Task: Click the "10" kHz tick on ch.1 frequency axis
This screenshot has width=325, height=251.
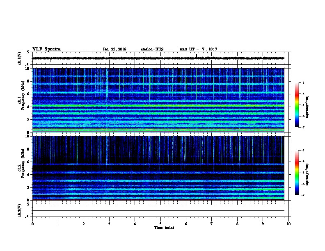Action: coord(27,68)
